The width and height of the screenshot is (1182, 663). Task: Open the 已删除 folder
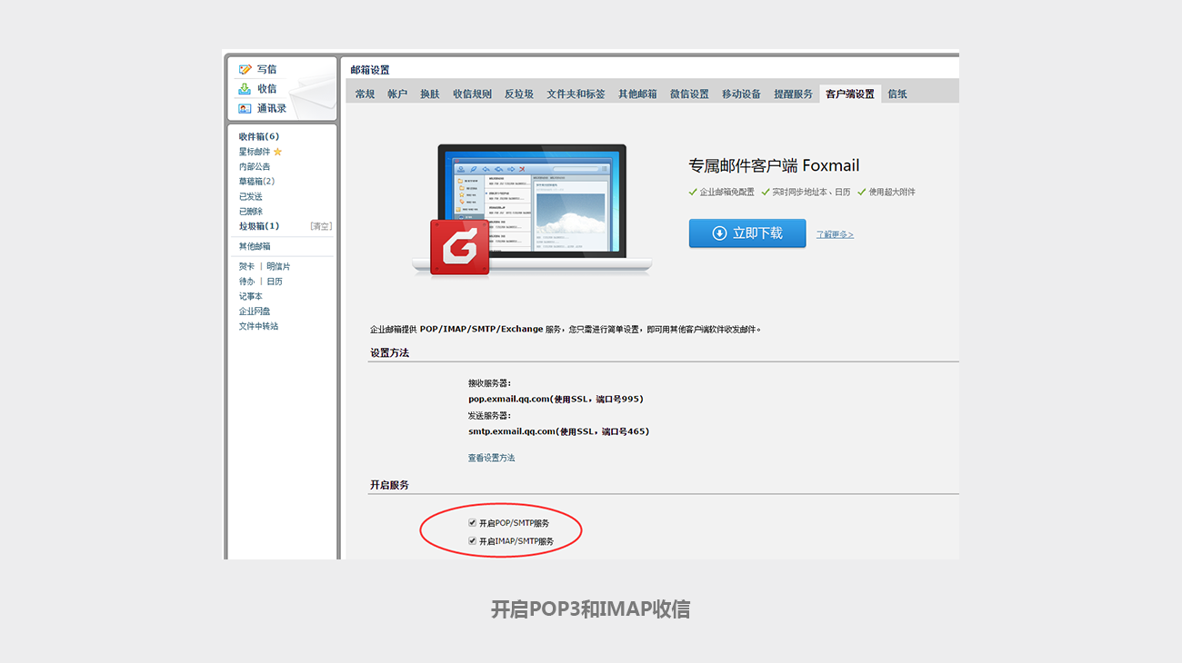pyautogui.click(x=251, y=212)
